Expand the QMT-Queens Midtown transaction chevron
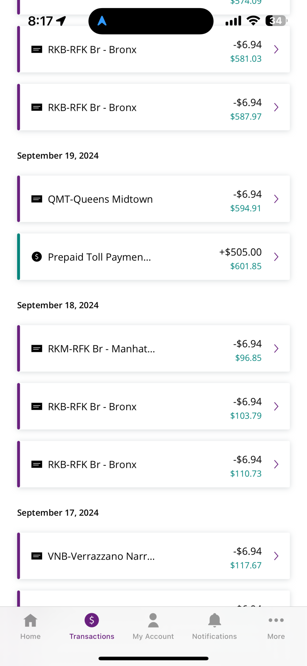 click(x=276, y=199)
